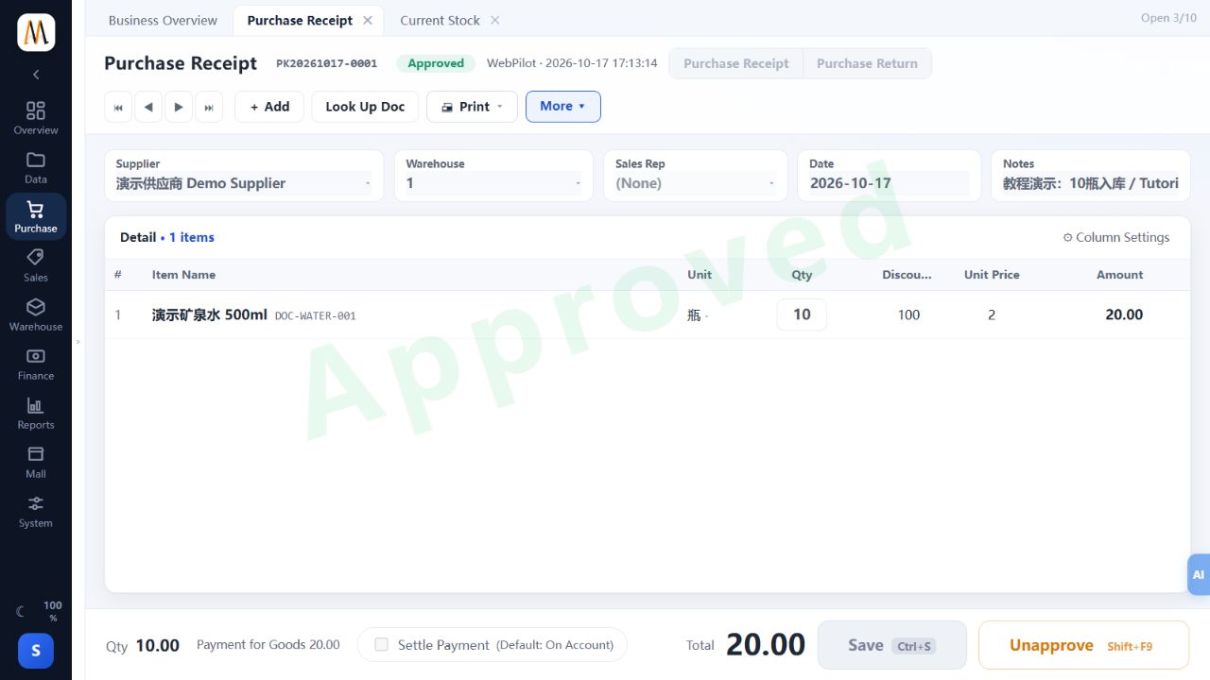Expand the Print dropdown menu

click(472, 107)
